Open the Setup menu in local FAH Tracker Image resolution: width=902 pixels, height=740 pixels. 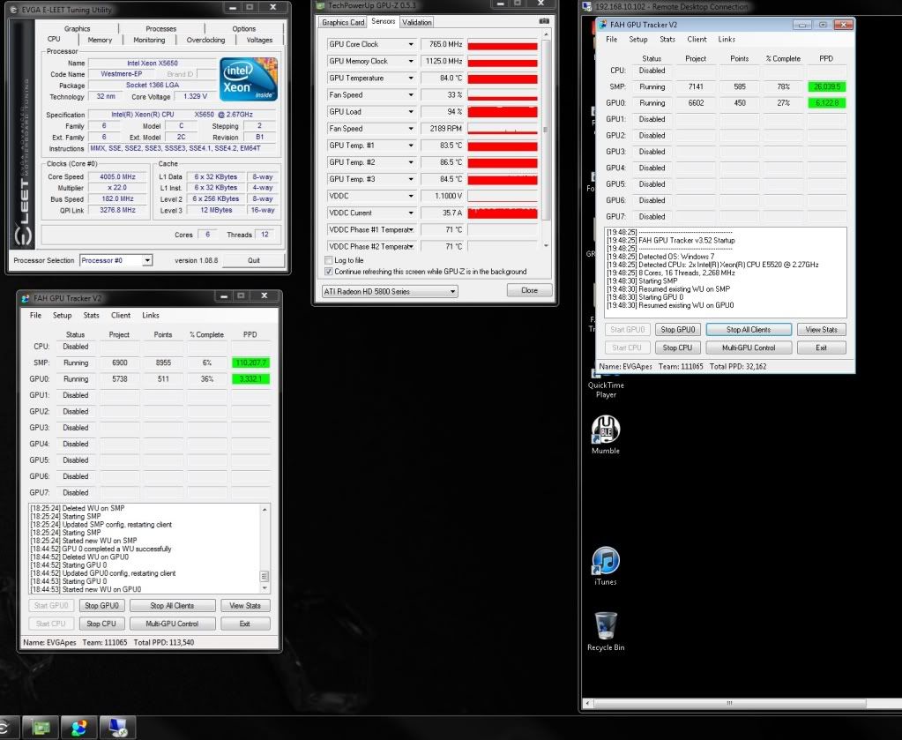pos(62,315)
